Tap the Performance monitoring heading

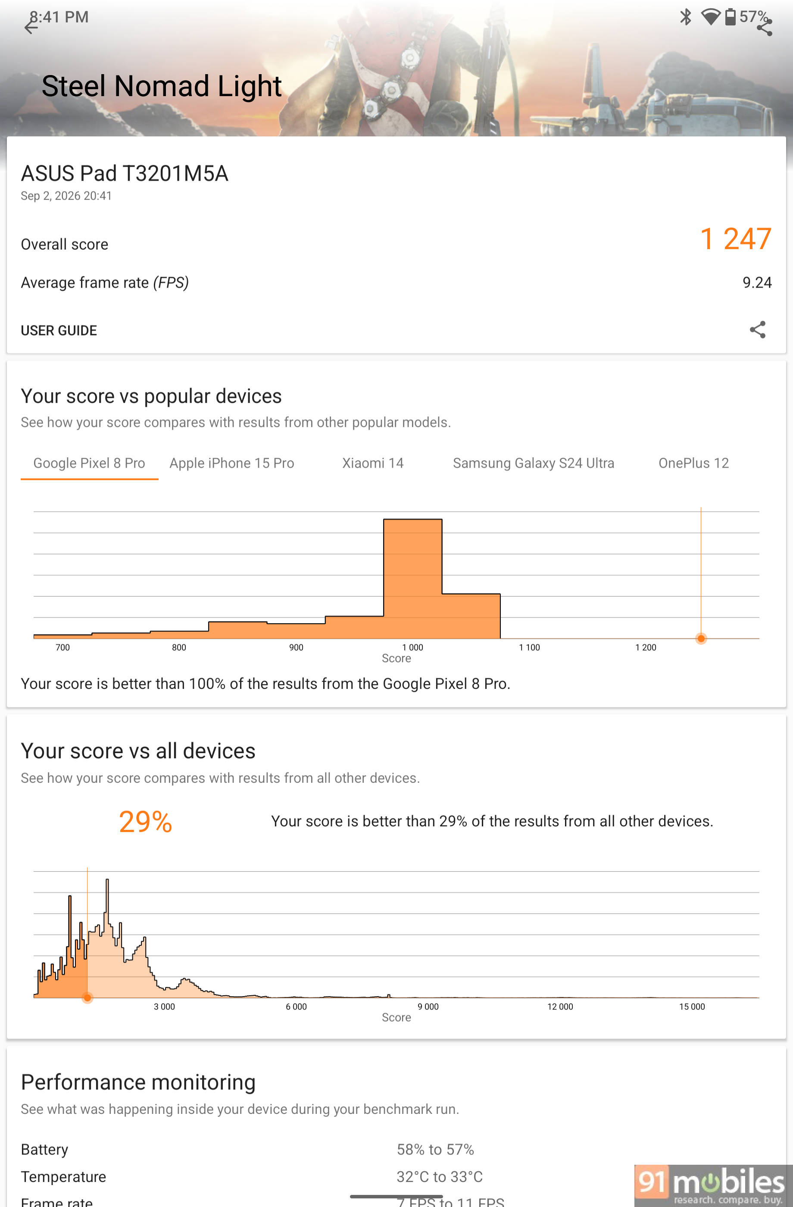138,1082
